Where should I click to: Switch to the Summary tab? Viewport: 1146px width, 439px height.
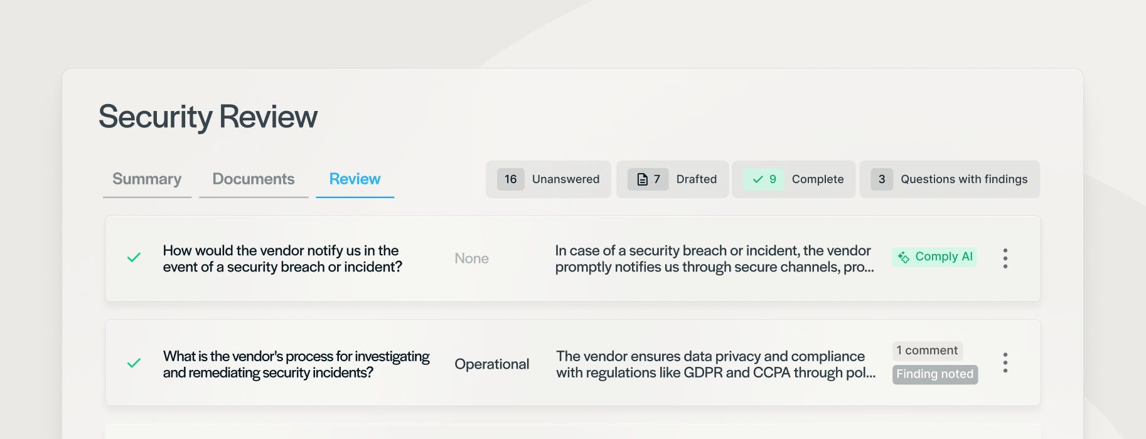[x=147, y=179]
